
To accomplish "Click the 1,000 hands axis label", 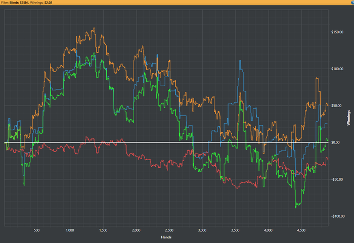I will [70, 230].
